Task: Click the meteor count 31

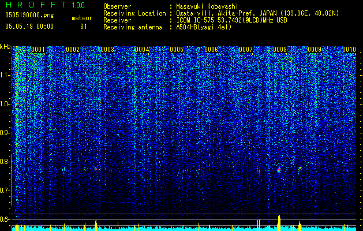Action: [x=84, y=27]
